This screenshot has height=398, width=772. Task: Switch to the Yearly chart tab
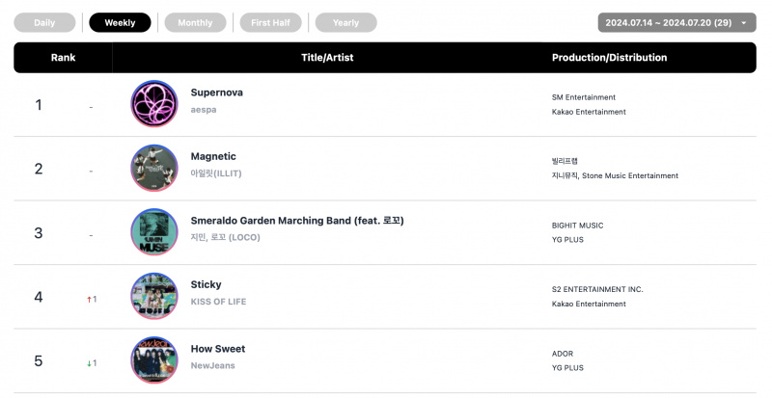pos(345,22)
